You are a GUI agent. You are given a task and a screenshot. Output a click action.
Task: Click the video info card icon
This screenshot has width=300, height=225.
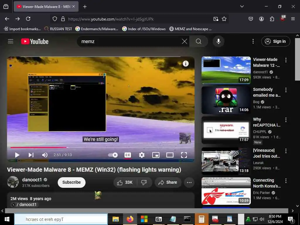coord(185,64)
